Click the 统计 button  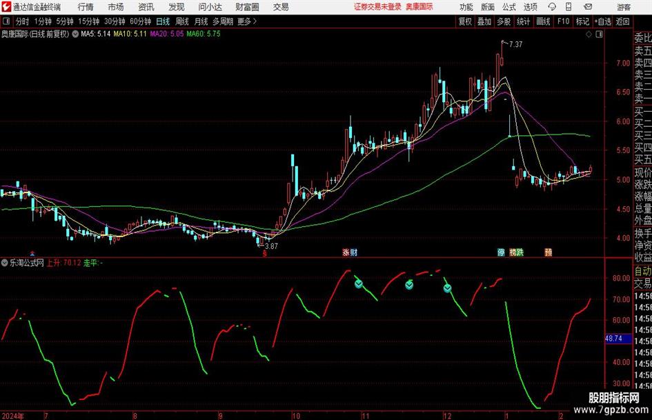pos(524,21)
